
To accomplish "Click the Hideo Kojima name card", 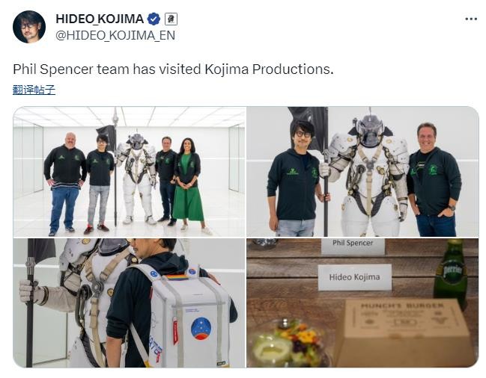I will pyautogui.click(x=355, y=277).
